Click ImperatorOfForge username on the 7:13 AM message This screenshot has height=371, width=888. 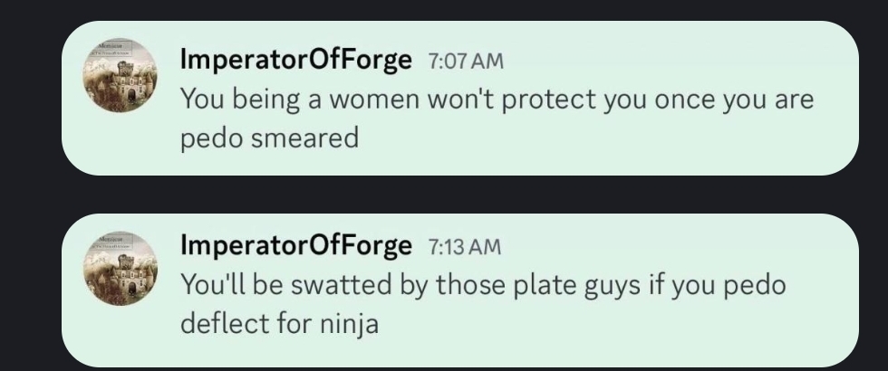tap(296, 244)
